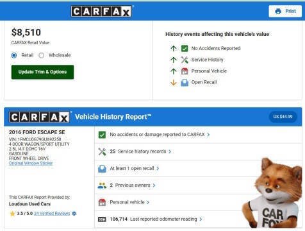Click the wrench icon beside Service History
The height and width of the screenshot is (231, 305).
pos(185,60)
